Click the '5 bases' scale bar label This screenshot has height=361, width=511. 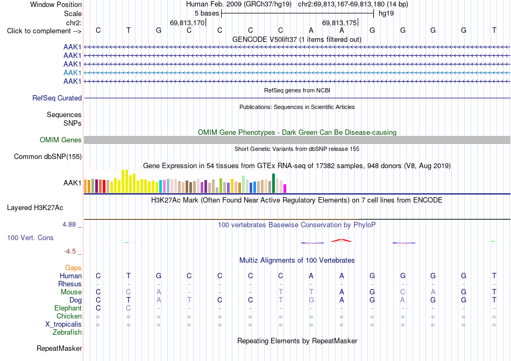[x=207, y=13]
